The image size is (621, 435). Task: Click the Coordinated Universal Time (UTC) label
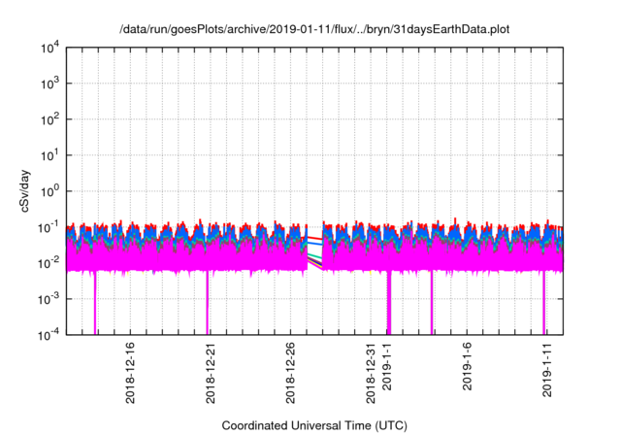click(x=314, y=425)
